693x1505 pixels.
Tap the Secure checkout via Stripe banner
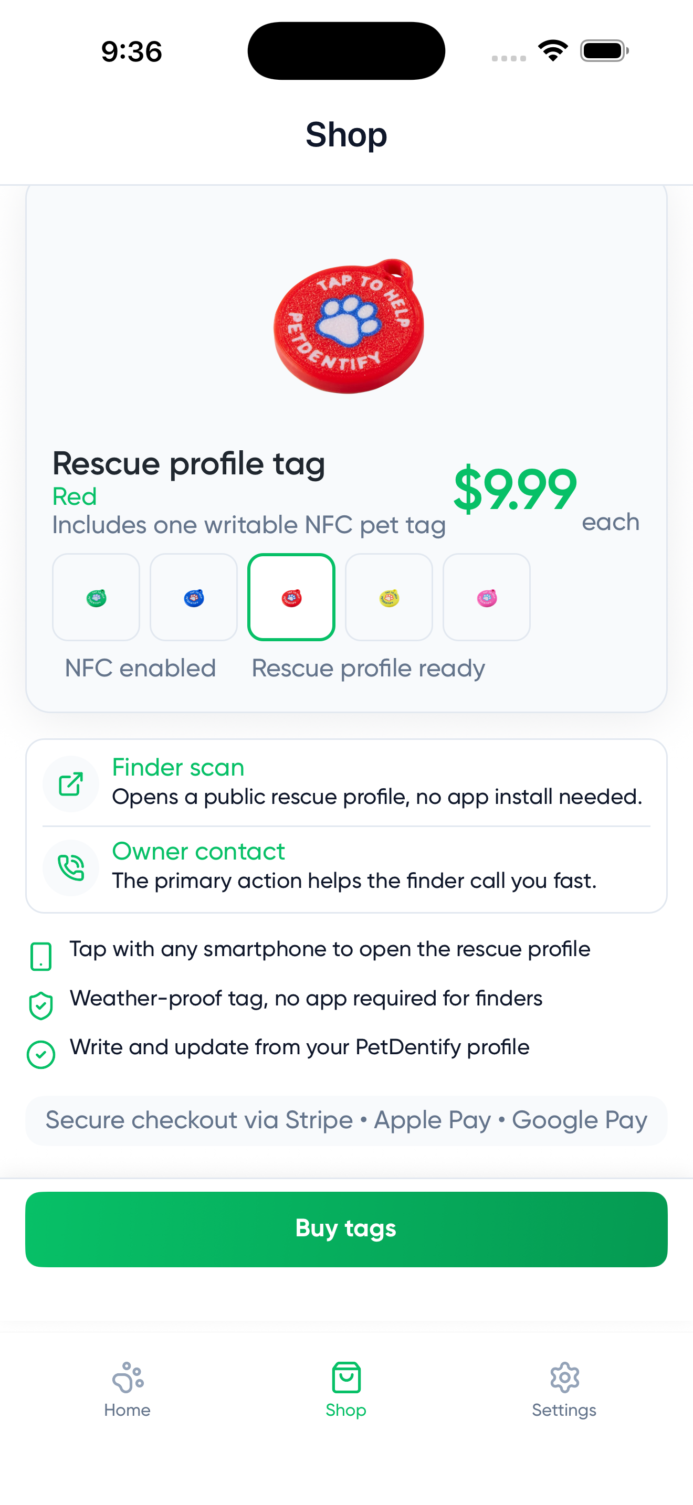point(346,1120)
